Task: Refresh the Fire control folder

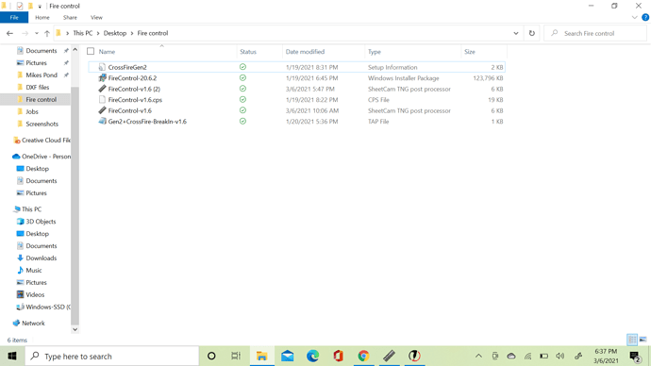Action: click(532, 33)
